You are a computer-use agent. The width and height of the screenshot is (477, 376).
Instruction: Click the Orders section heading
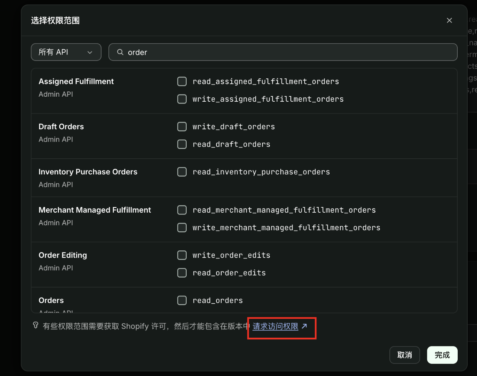tap(51, 300)
